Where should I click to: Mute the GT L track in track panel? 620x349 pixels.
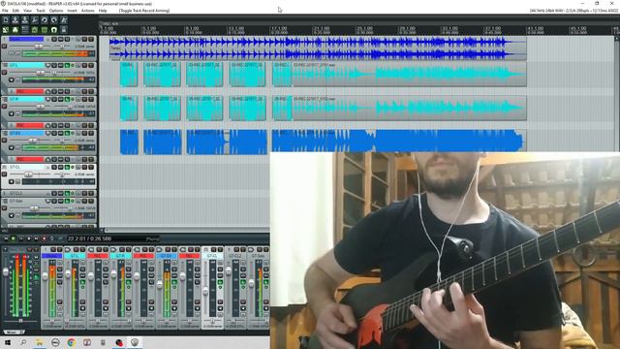(84, 65)
